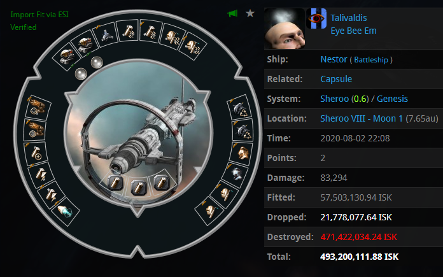Image resolution: width=443 pixels, height=277 pixels.
Task: Click the gray star favorite icon
Action: (x=250, y=13)
